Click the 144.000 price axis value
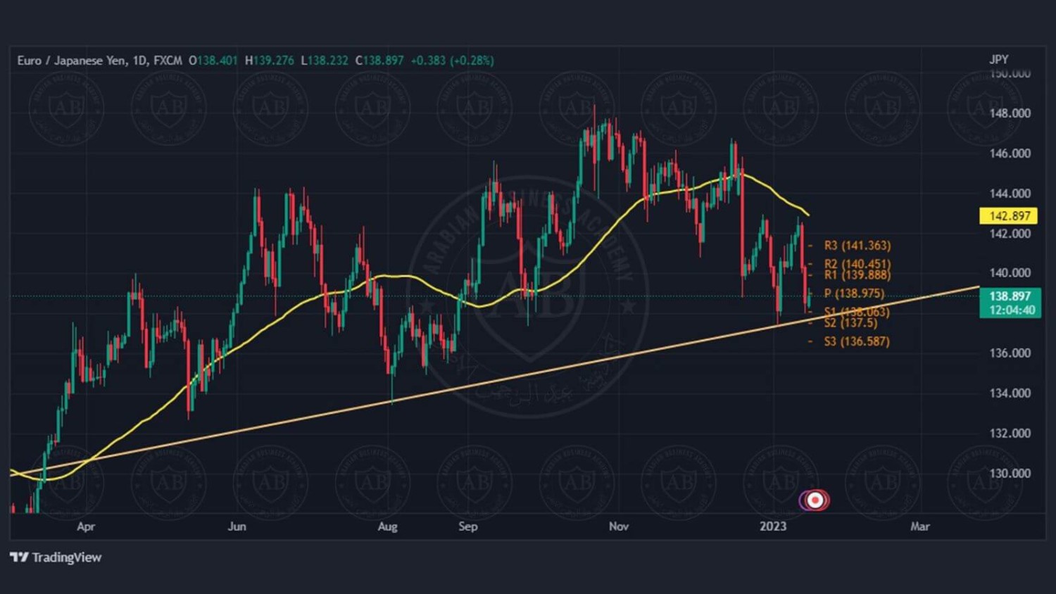Viewport: 1056px width, 594px height. tap(1010, 194)
